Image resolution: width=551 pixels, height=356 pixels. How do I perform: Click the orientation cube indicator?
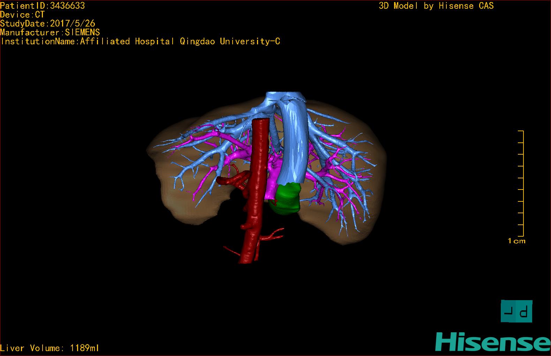[516, 311]
